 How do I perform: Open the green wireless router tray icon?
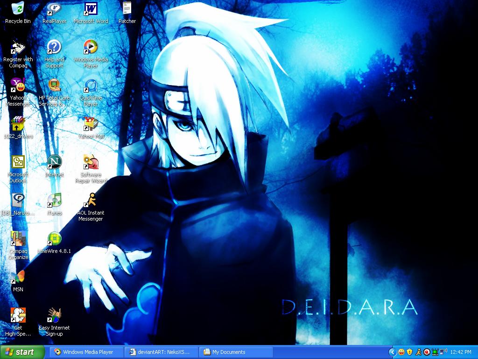coord(435,352)
